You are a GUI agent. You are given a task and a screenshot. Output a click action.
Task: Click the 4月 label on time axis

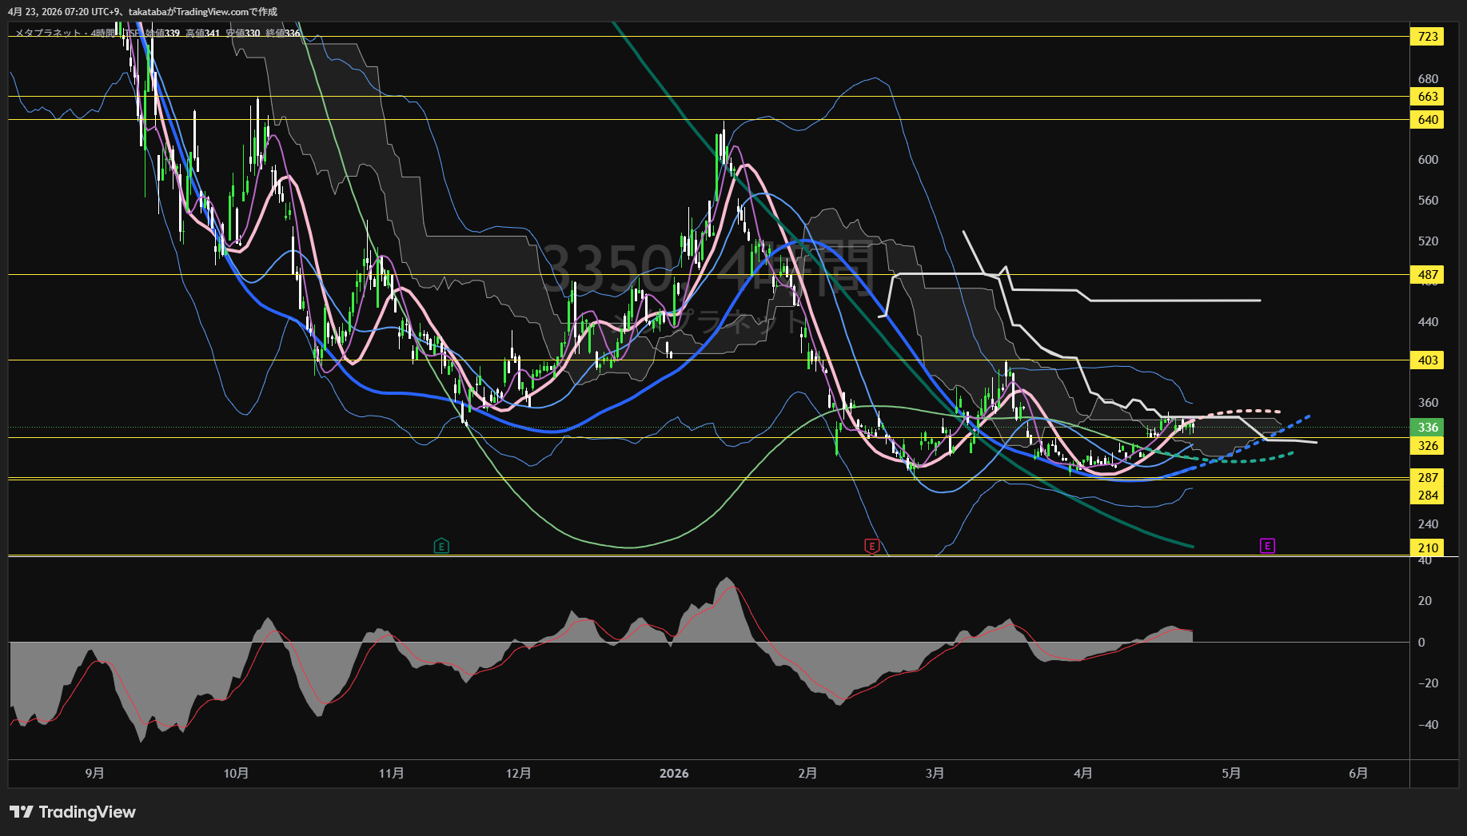1082,774
